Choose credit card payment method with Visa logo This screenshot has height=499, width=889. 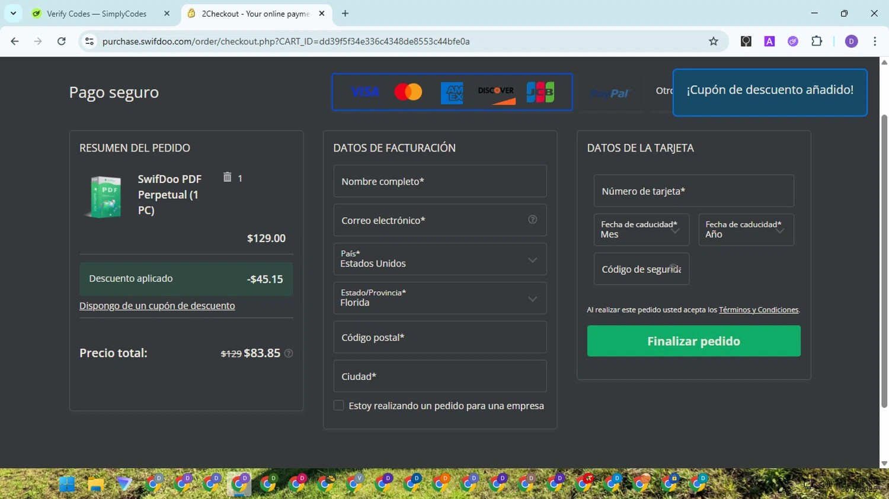(452, 92)
